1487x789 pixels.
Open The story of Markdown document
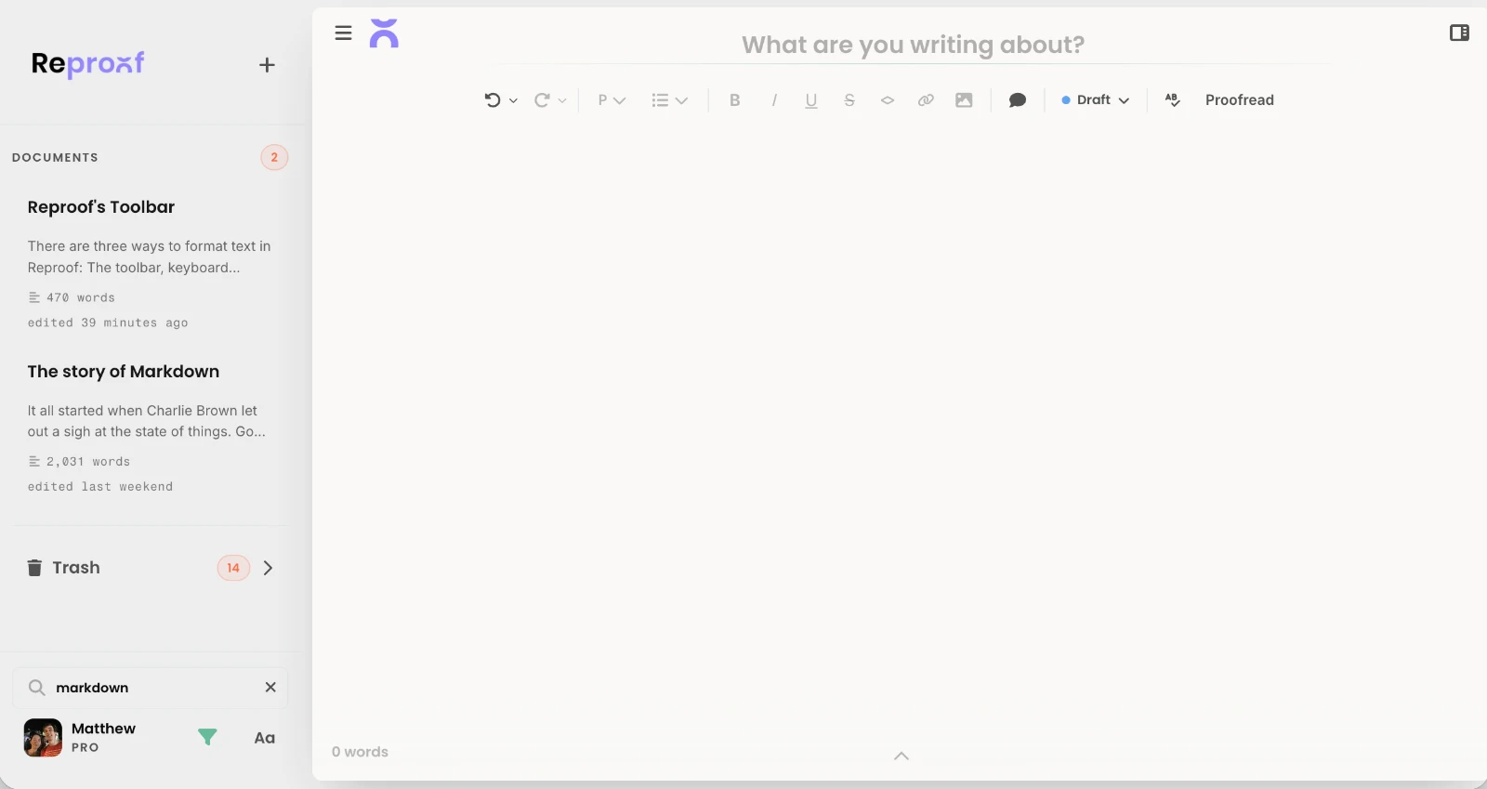(x=124, y=372)
